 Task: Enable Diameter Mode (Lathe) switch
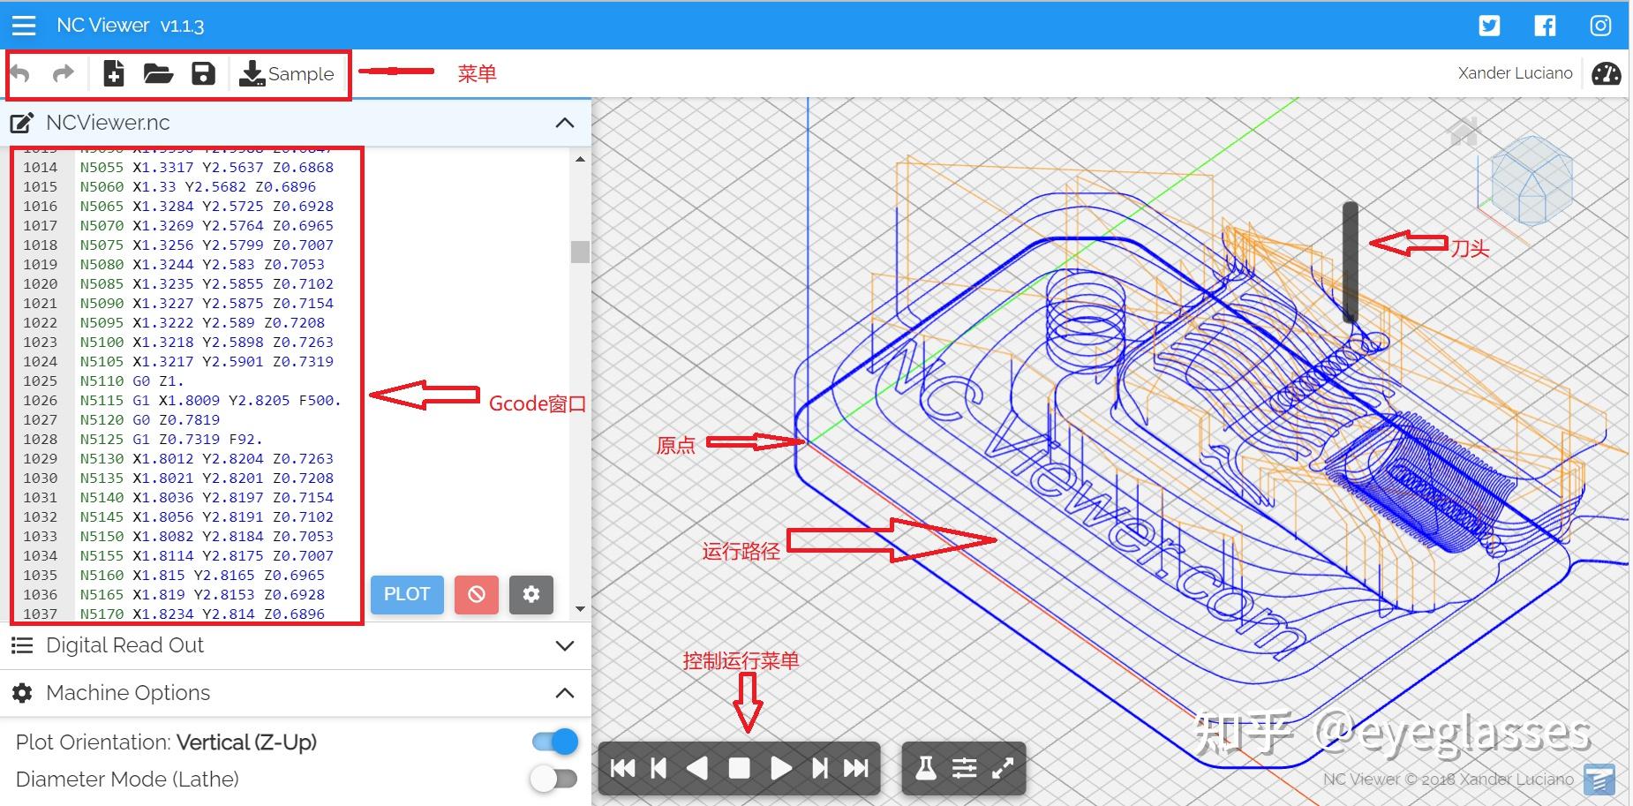click(553, 779)
